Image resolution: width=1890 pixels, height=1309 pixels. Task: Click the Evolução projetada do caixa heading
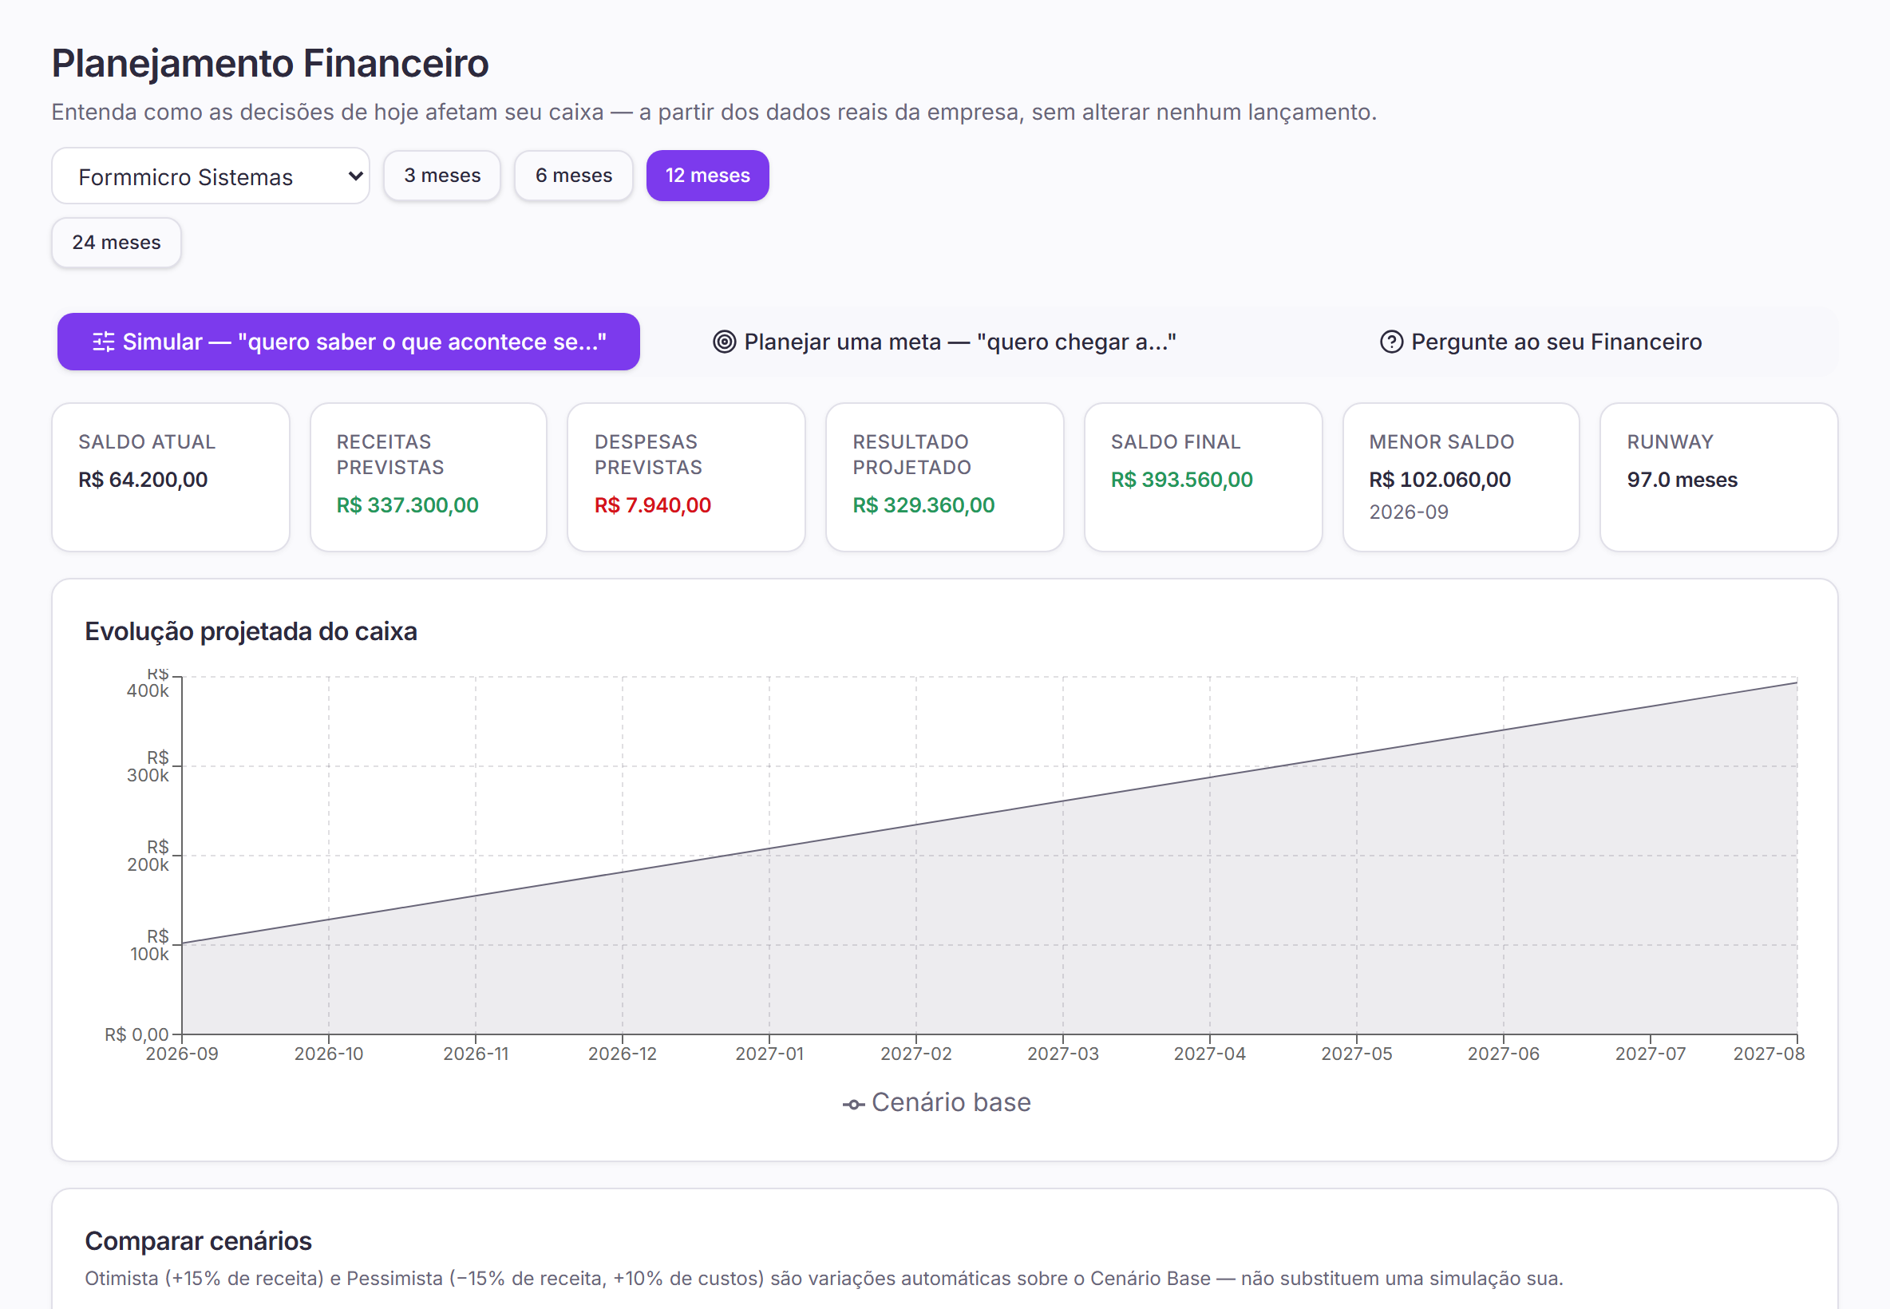tap(251, 631)
